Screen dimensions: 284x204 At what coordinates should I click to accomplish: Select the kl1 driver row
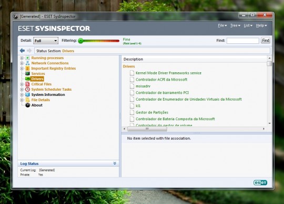point(138,106)
